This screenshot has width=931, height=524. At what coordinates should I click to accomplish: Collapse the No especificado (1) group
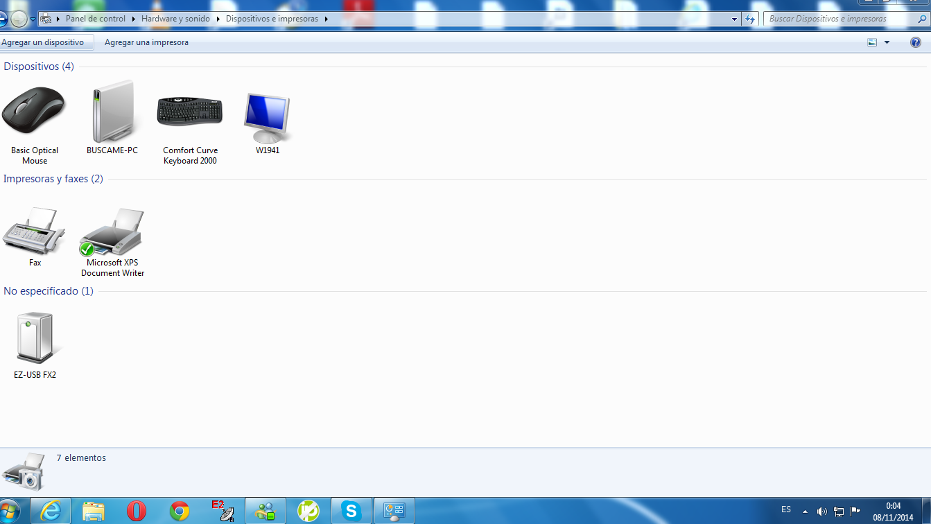click(49, 291)
